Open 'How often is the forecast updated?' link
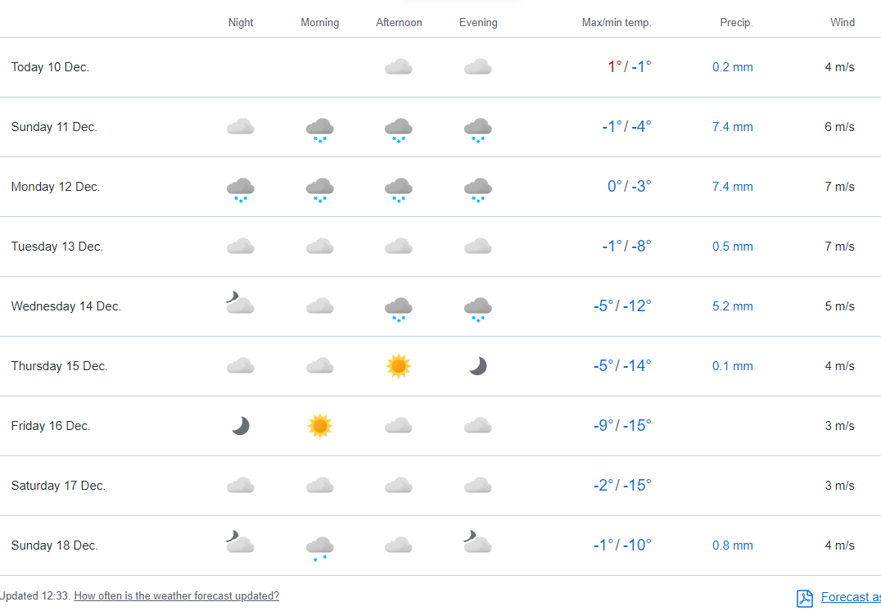 click(177, 596)
